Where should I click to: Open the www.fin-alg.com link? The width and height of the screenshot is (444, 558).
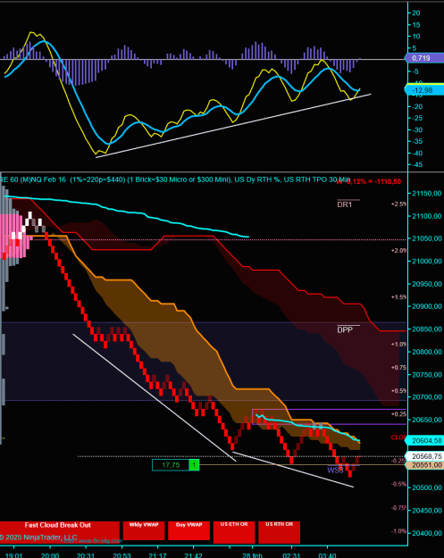[98, 541]
